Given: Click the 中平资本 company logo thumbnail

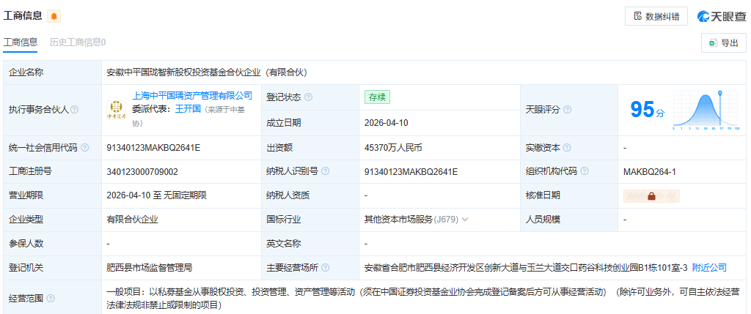Looking at the screenshot, I should click(x=117, y=110).
